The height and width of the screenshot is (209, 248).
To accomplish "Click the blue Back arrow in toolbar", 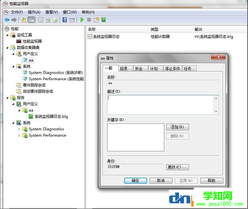I will pos(7,20).
